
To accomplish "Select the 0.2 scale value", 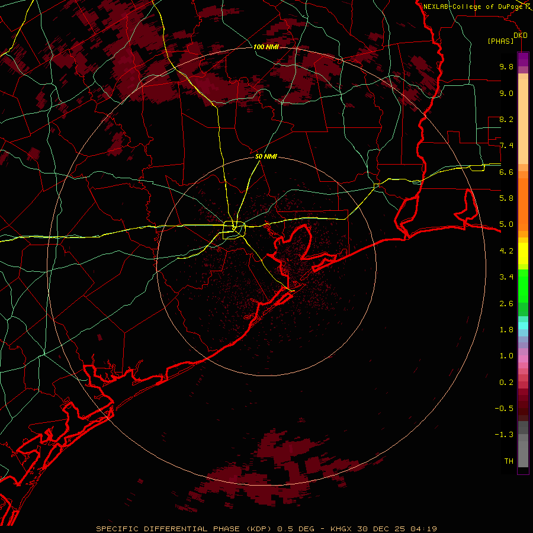I will [x=506, y=383].
